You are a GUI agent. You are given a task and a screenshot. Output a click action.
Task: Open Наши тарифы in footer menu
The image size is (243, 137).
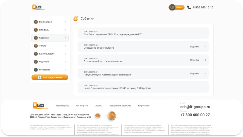pyautogui.click(x=63, y=106)
